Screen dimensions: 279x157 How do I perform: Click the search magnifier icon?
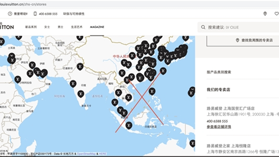[203, 27]
